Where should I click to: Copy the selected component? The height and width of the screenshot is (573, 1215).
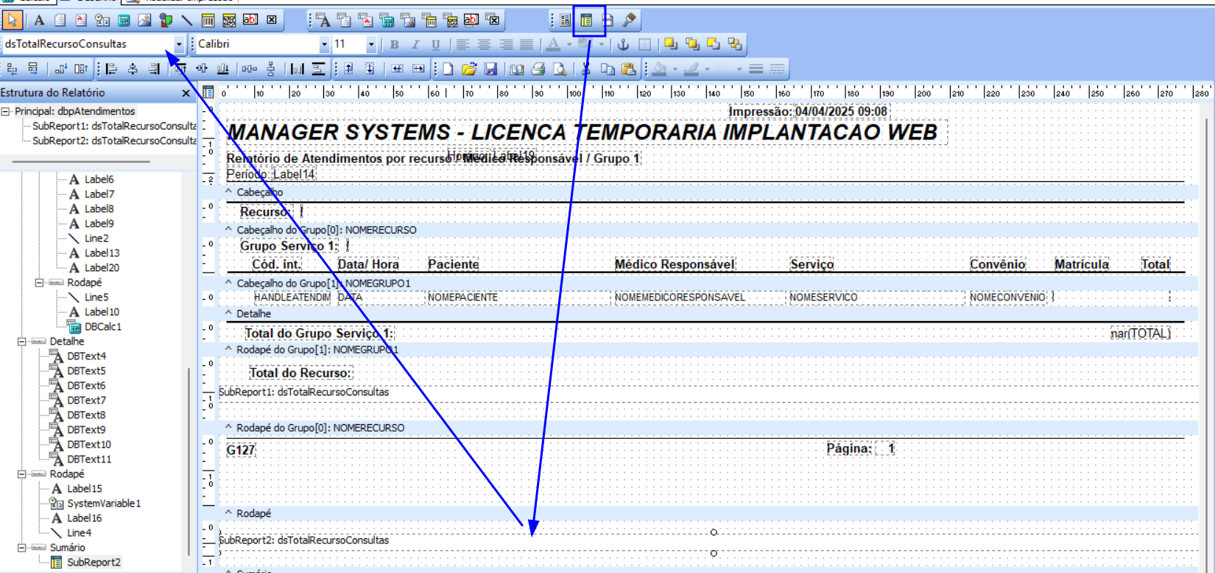607,69
